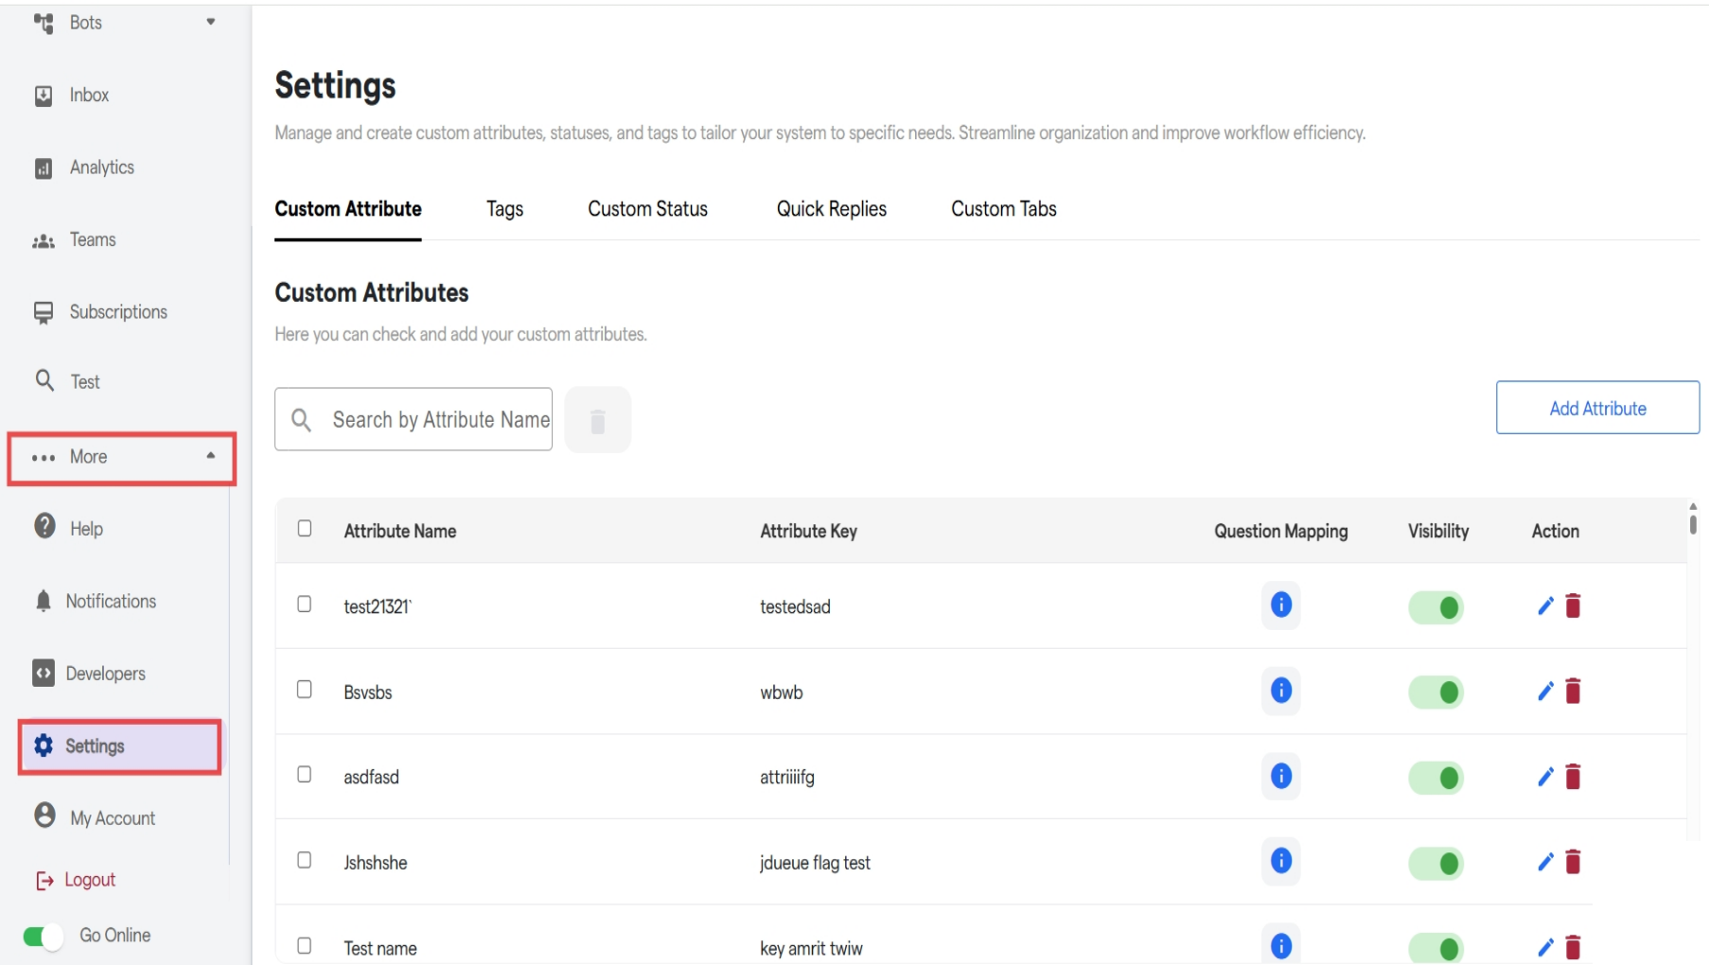Open the Settings gear icon
The image size is (1709, 965).
point(44,746)
